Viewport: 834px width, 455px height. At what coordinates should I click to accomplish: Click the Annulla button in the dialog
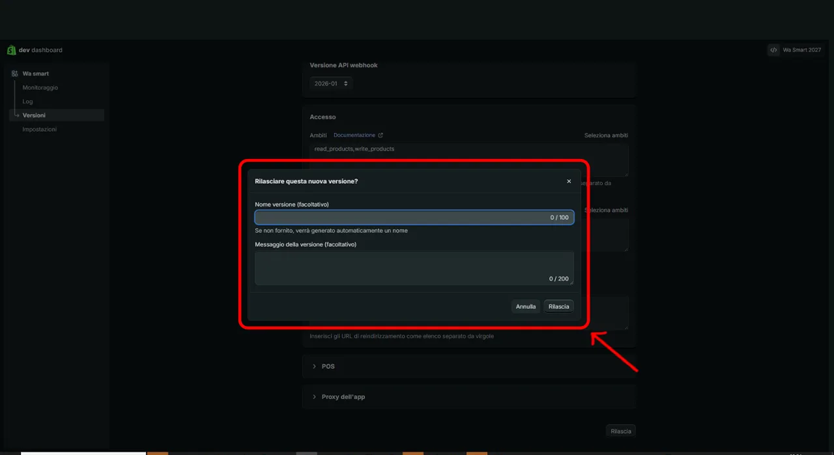coord(526,306)
